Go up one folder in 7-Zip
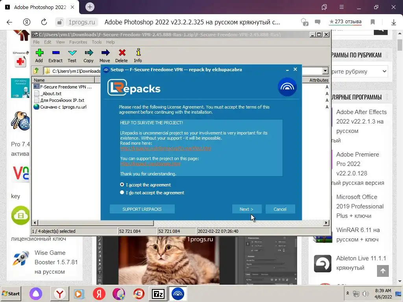The image size is (403, 302). pos(36,71)
